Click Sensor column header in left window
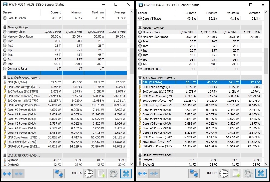 pyautogui.click(x=21, y=12)
